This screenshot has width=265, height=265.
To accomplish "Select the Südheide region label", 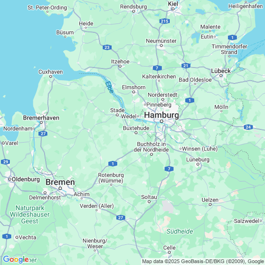I will tap(180, 231).
